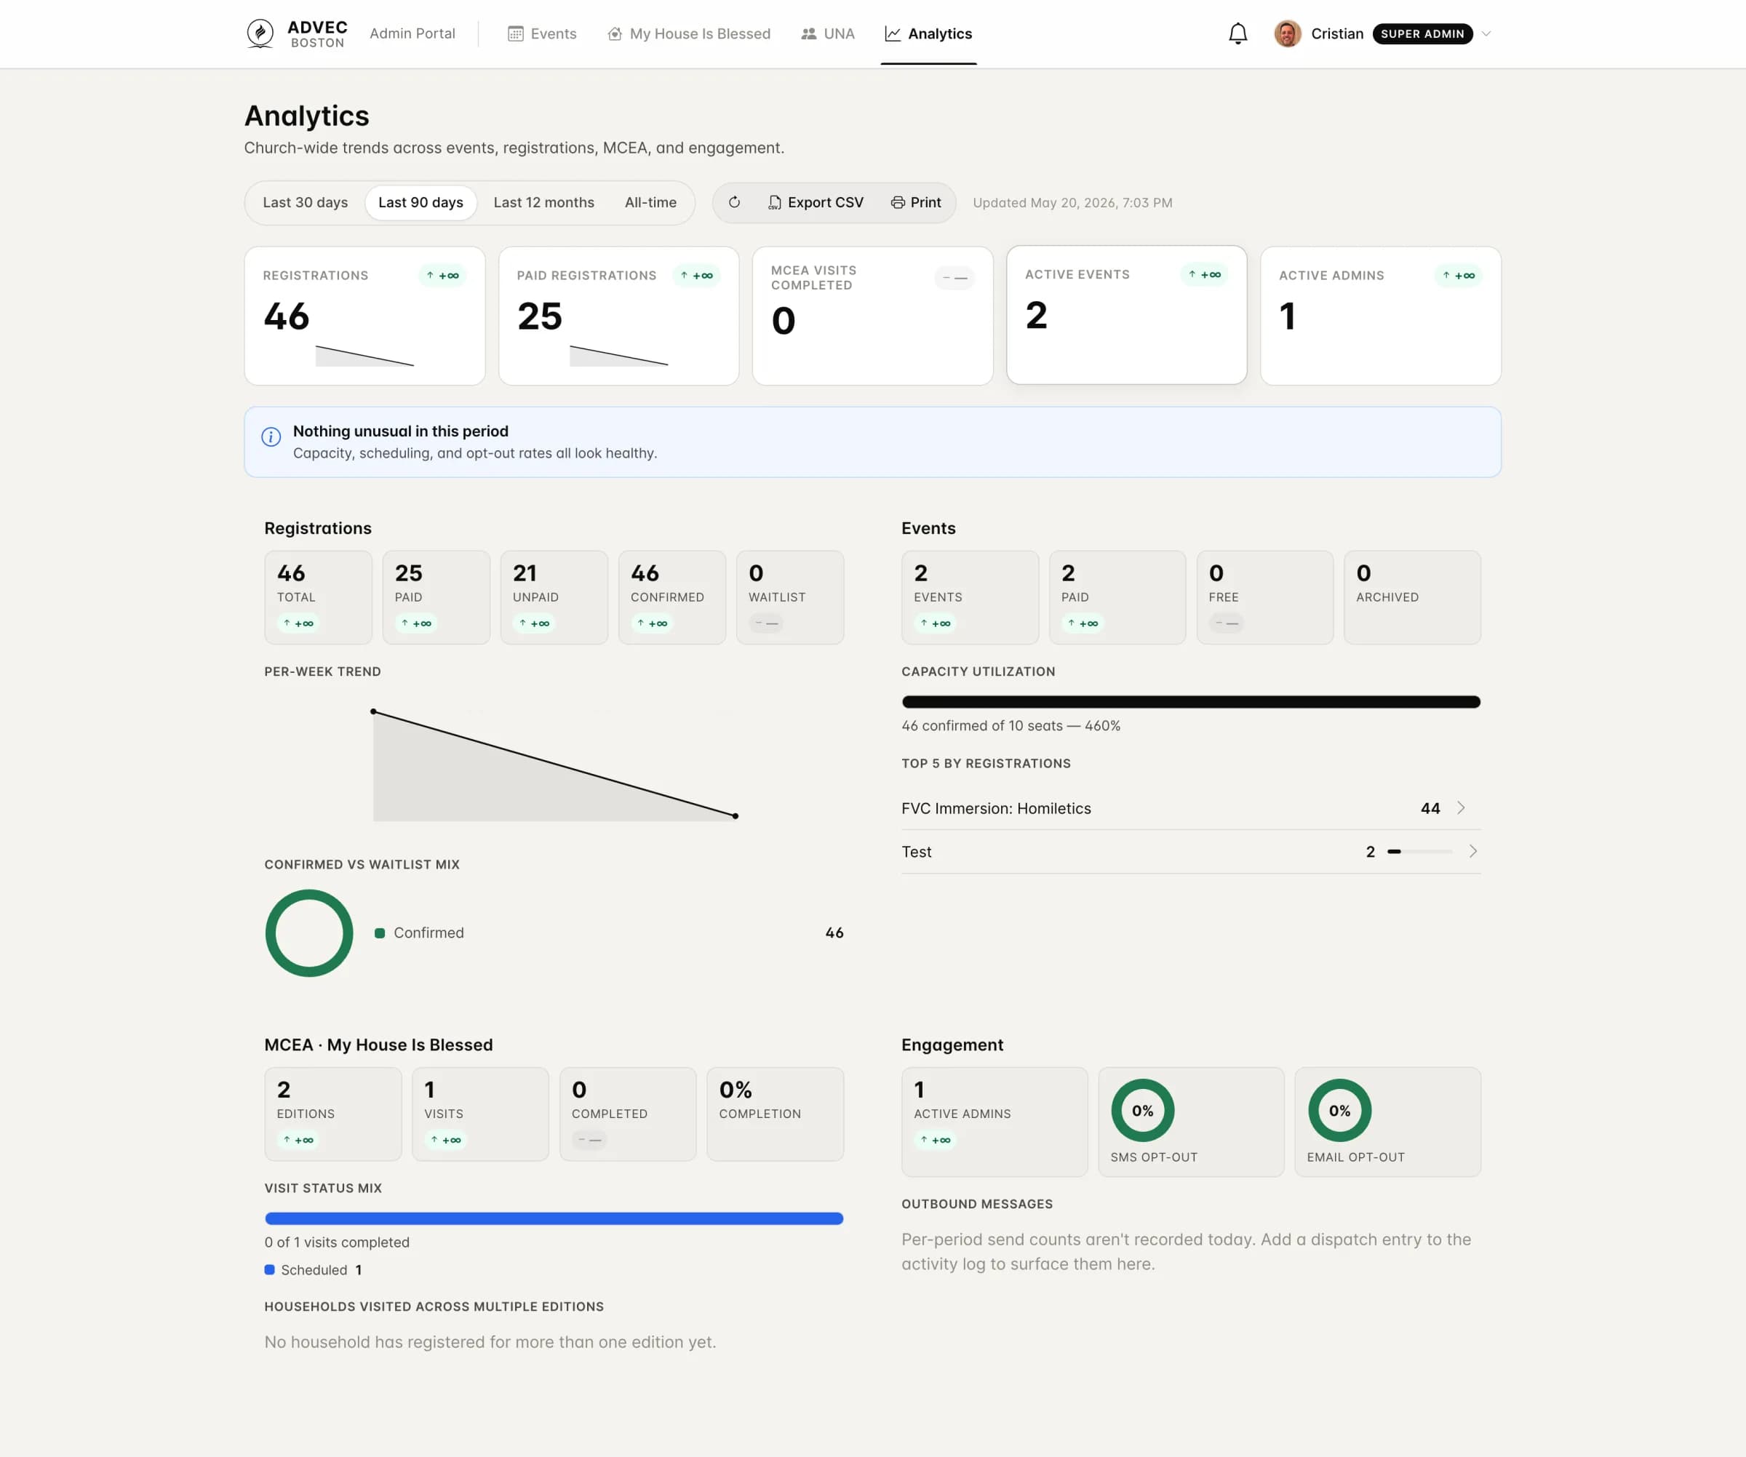Open the Test event row chevron
Image resolution: width=1746 pixels, height=1457 pixels.
[x=1472, y=851]
